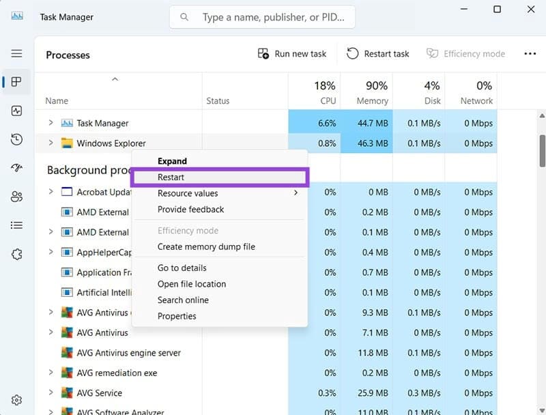Click the 25.9 MB memory cell
Screen dimensions: 546x415
[x=367, y=392]
